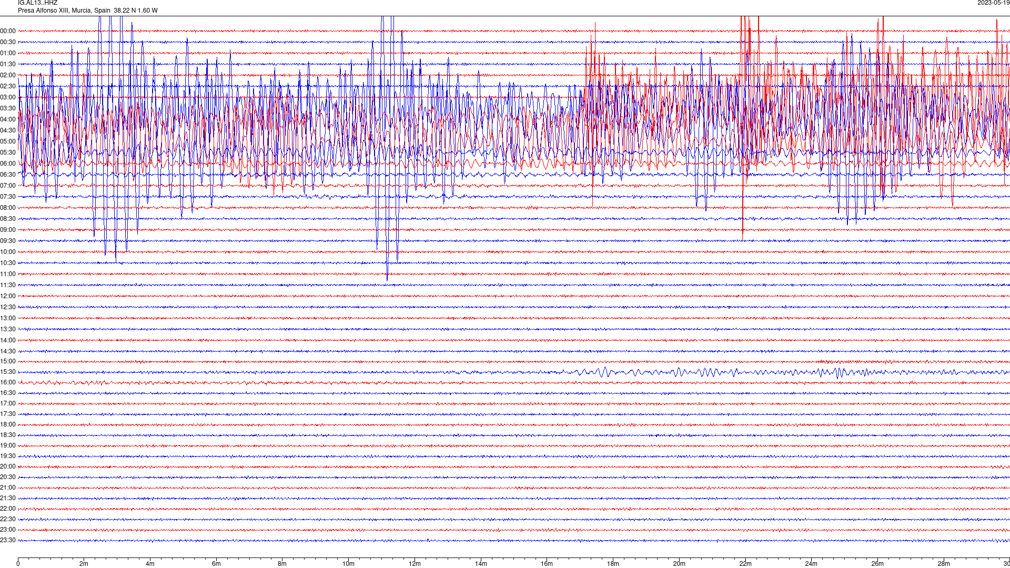The height and width of the screenshot is (568, 1010).
Task: Select the 01:30 time row label
Action: pos(8,64)
